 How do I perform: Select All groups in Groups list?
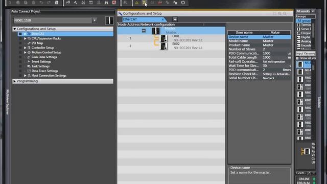tap(303, 21)
